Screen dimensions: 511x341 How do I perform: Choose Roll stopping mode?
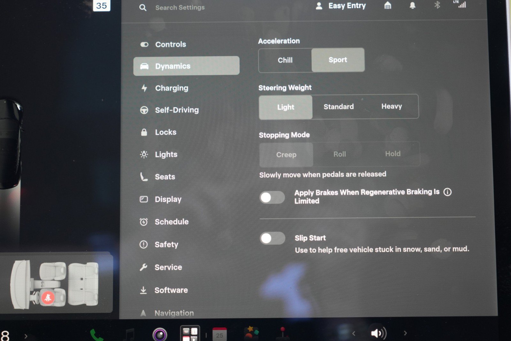pos(339,154)
